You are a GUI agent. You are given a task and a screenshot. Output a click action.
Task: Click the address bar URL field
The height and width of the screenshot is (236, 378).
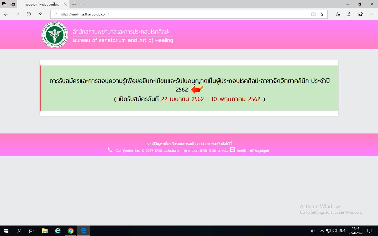(x=184, y=14)
